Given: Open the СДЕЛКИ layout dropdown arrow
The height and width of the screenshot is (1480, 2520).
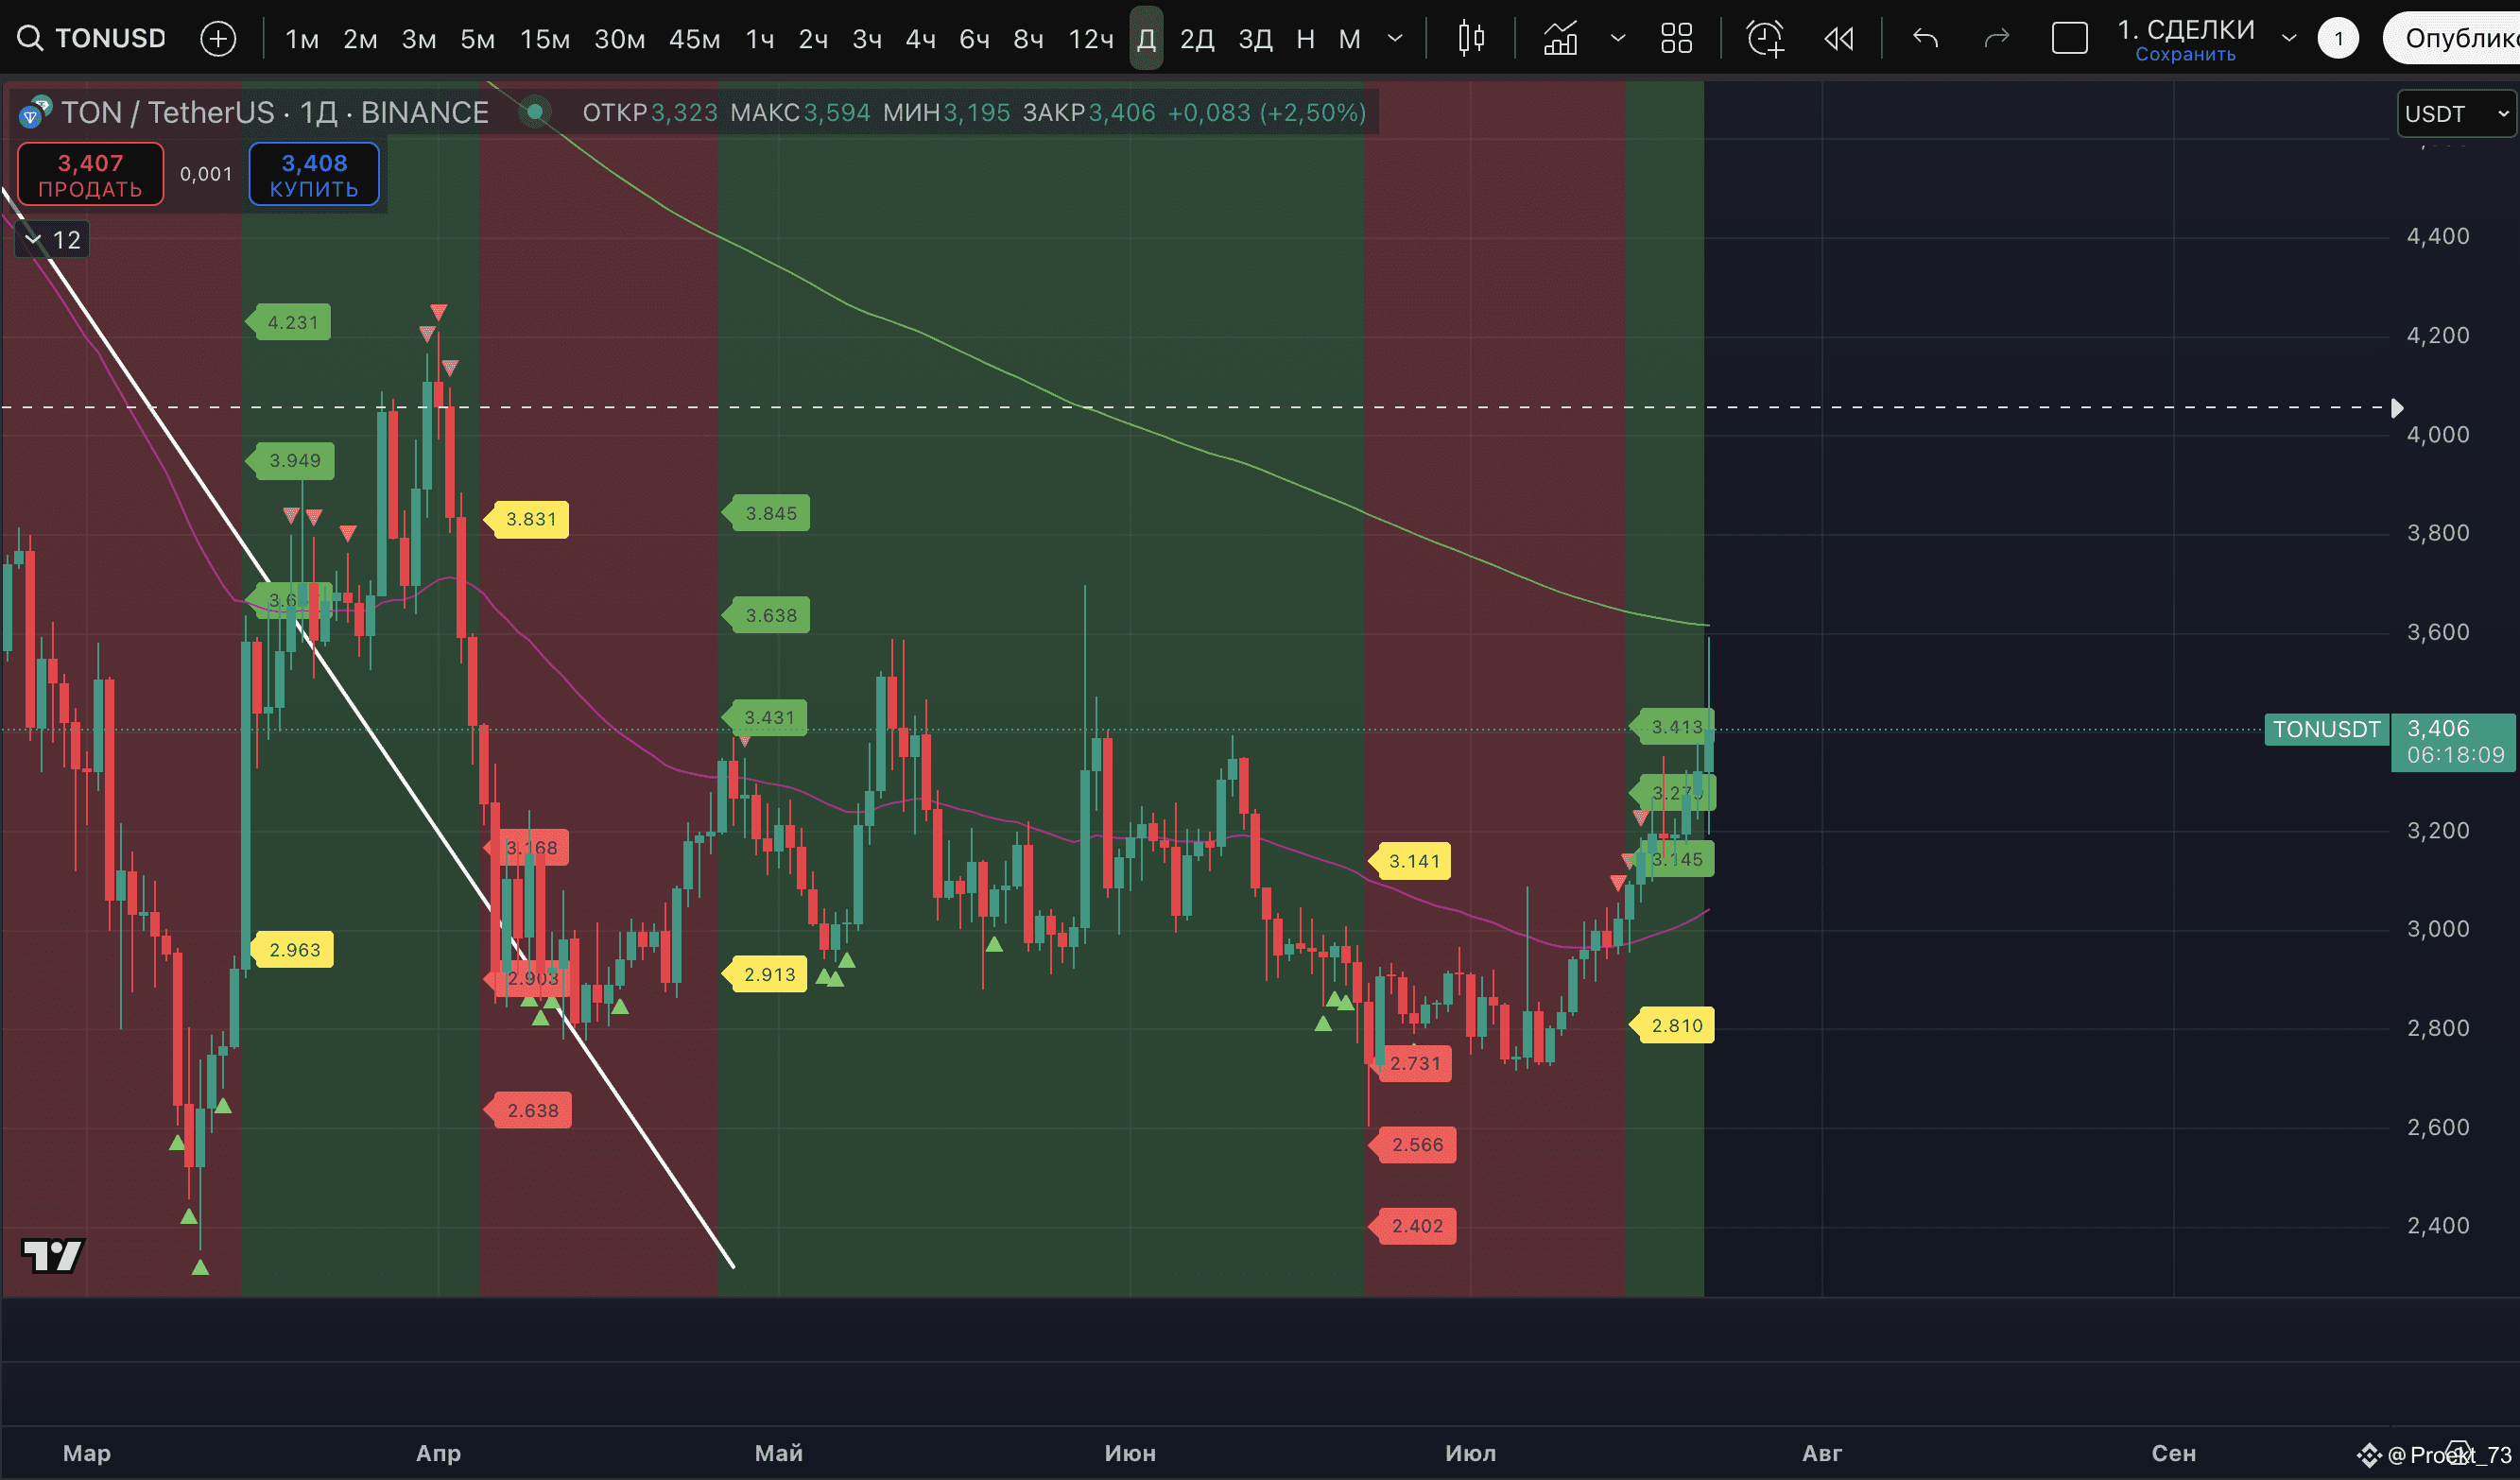Looking at the screenshot, I should click(x=2288, y=39).
